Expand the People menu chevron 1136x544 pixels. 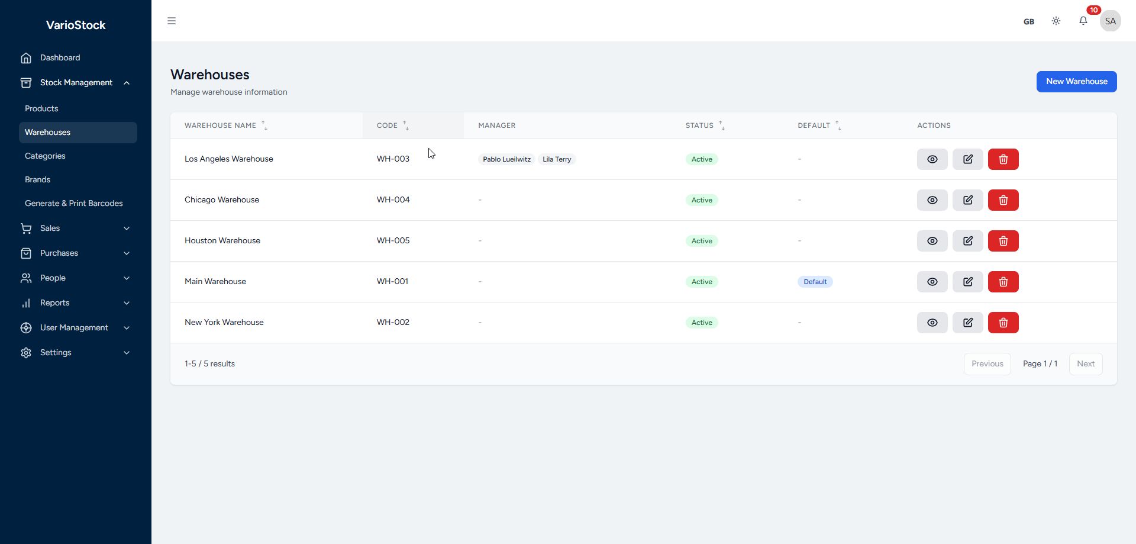point(127,278)
